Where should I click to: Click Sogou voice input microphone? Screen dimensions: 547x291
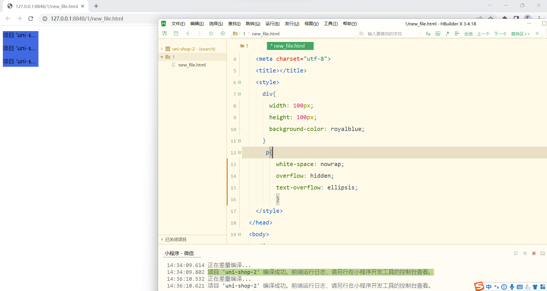(x=512, y=287)
